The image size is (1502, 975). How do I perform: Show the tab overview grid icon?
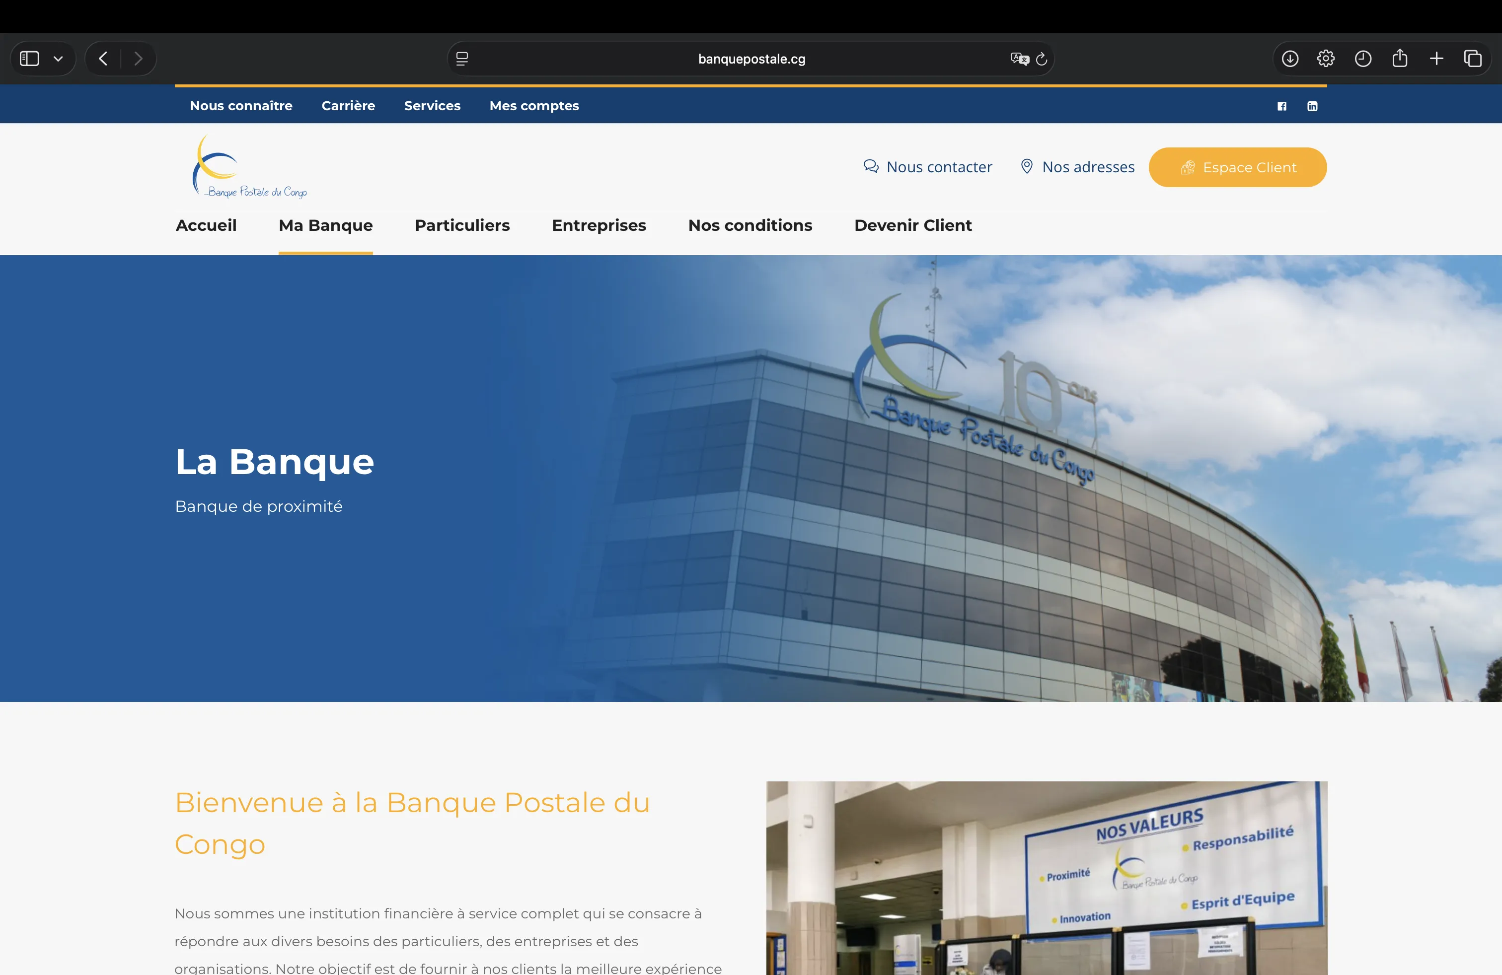click(x=1473, y=58)
